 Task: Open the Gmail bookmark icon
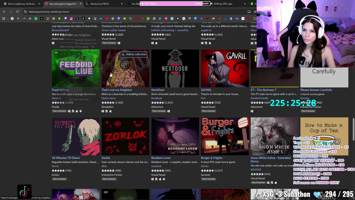coord(24,19)
